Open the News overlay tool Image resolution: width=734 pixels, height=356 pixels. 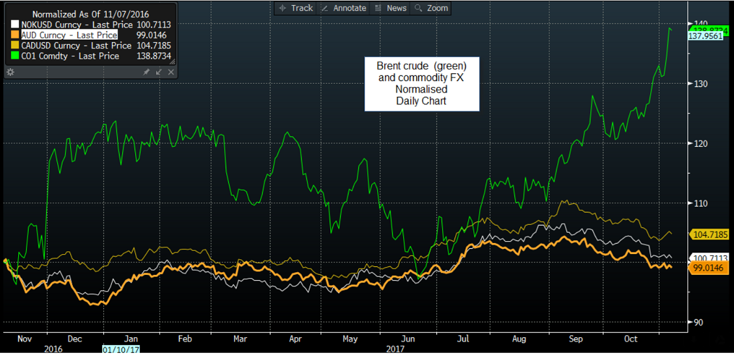[x=391, y=8]
